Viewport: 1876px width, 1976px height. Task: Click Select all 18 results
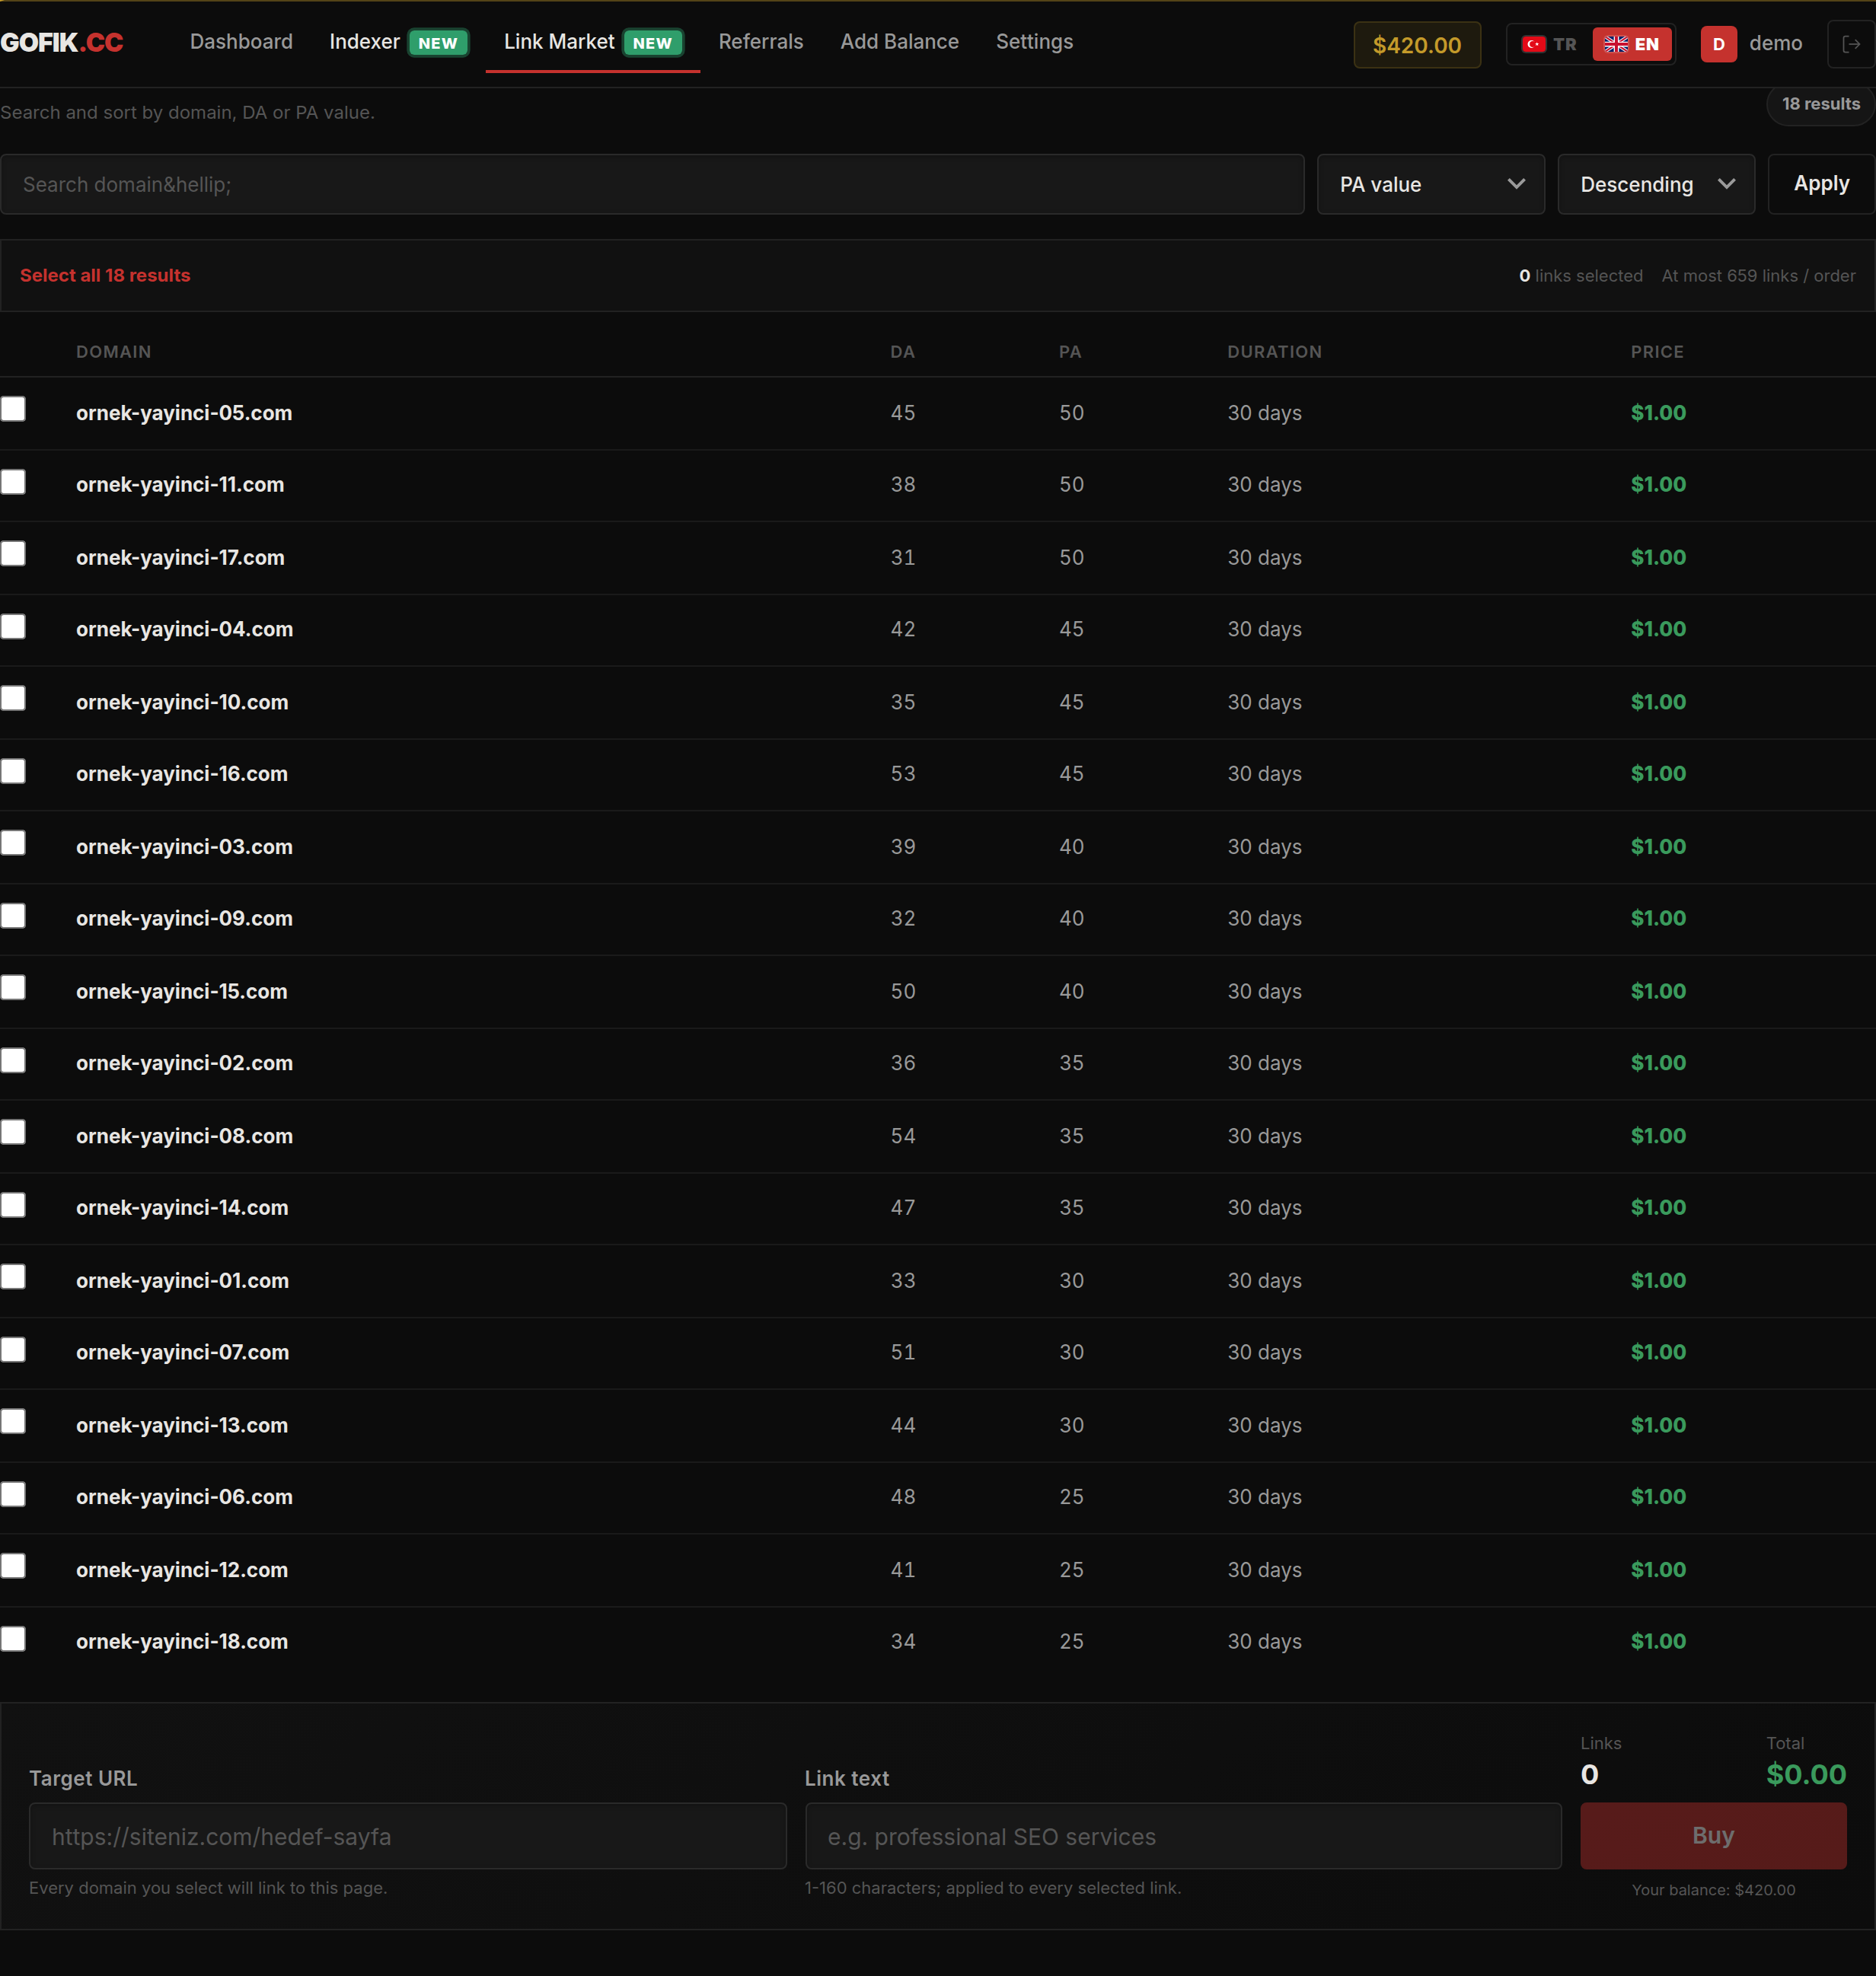pos(105,275)
